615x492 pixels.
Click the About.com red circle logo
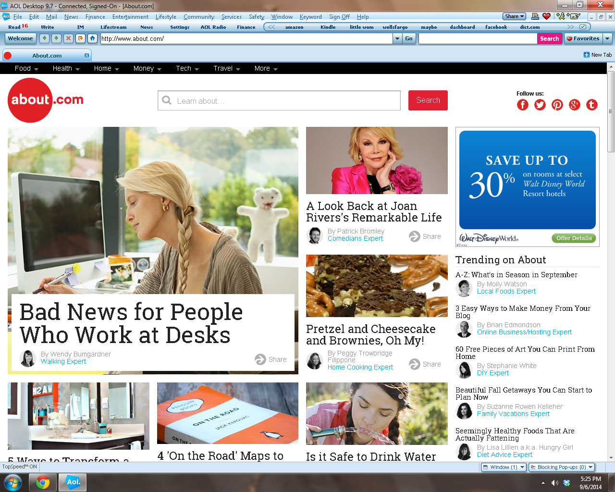[30, 100]
